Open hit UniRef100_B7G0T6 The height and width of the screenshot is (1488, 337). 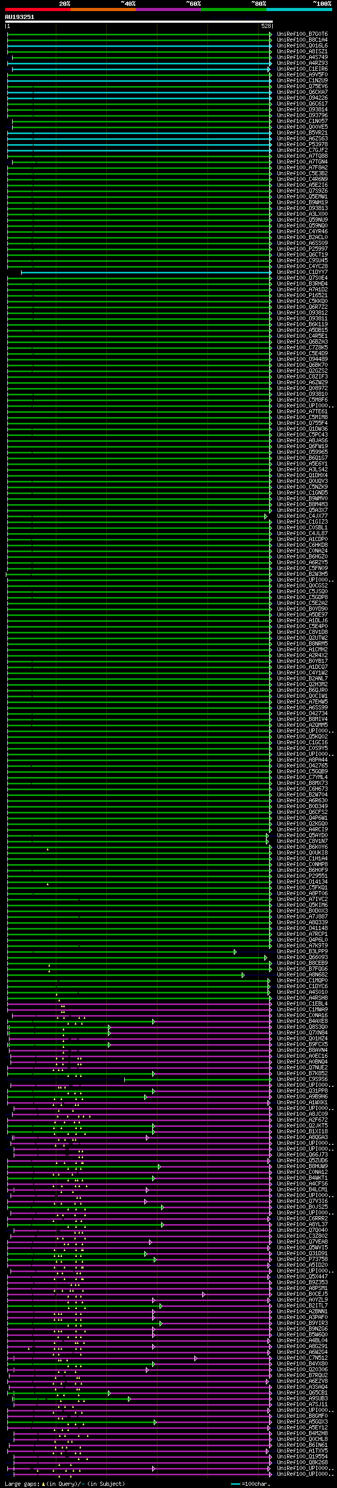coord(302,34)
